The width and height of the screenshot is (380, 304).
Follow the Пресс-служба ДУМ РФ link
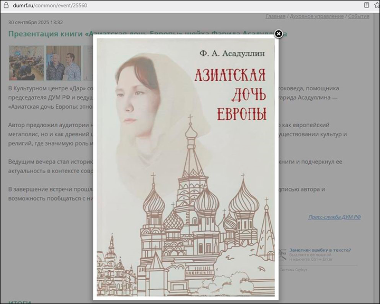pyautogui.click(x=335, y=217)
